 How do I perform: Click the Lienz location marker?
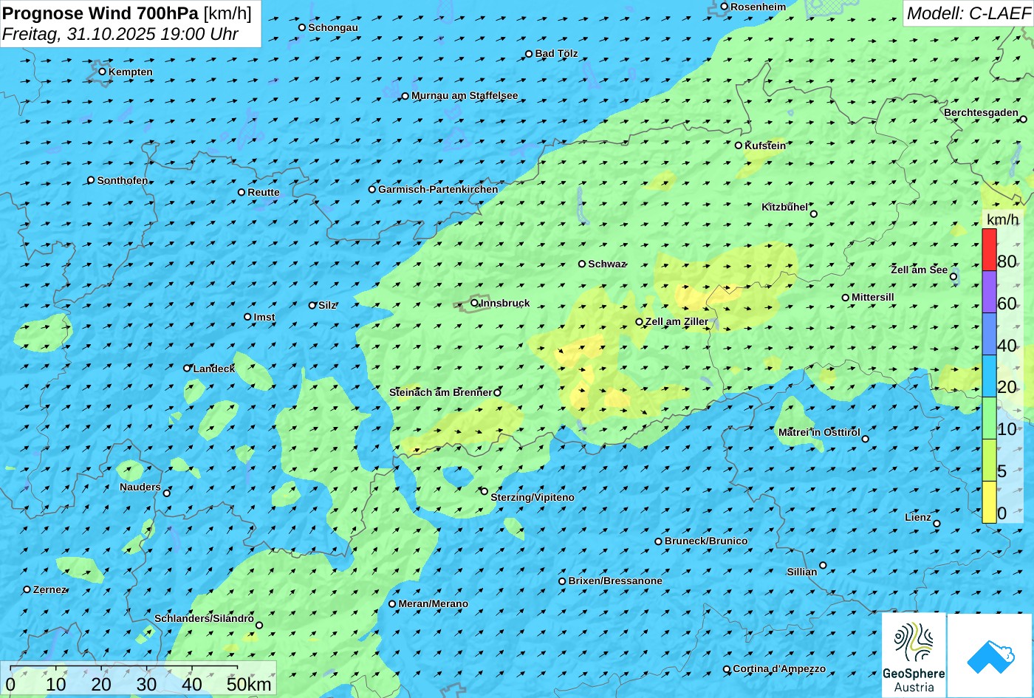pyautogui.click(x=937, y=524)
